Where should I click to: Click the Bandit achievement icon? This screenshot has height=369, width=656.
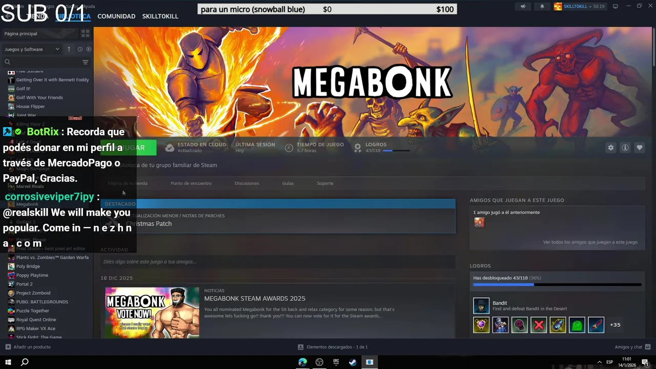click(481, 305)
